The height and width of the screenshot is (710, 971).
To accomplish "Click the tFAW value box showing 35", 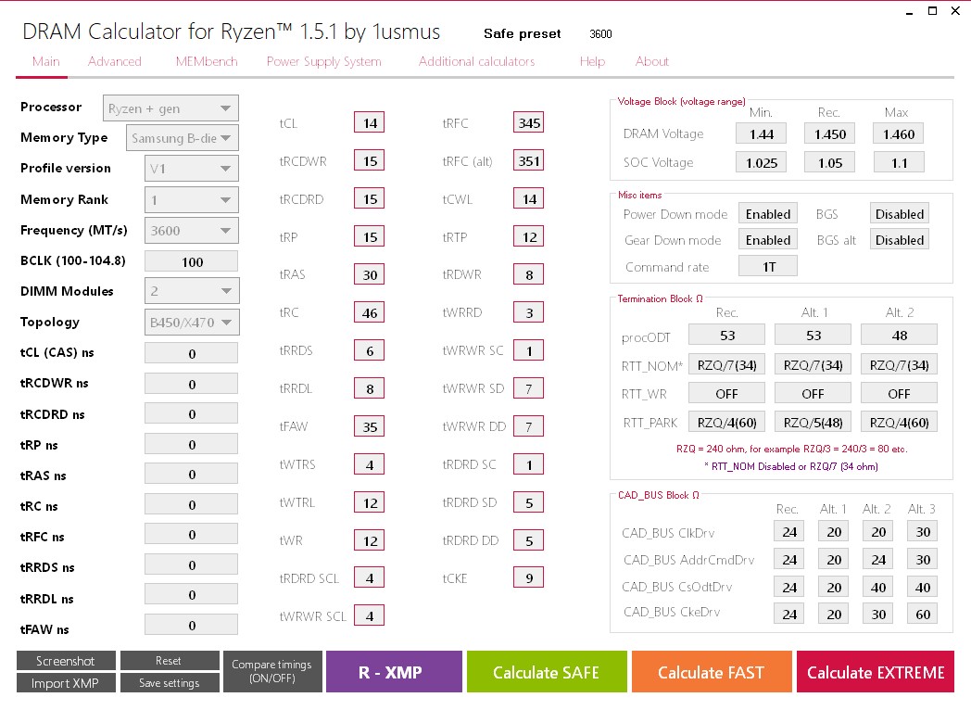I will click(x=370, y=426).
